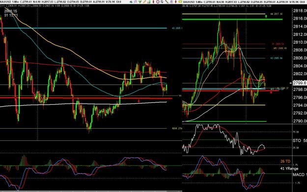Viewport: 307px width, 192px height.
Task: Click the 2808.15 crosshair value text
Action: [x=11, y=11]
